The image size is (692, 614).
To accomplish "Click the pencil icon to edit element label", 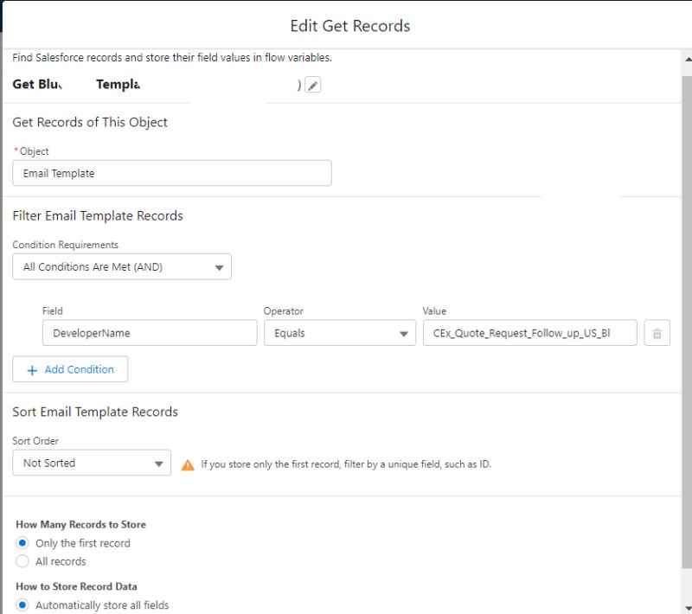I will click(311, 84).
